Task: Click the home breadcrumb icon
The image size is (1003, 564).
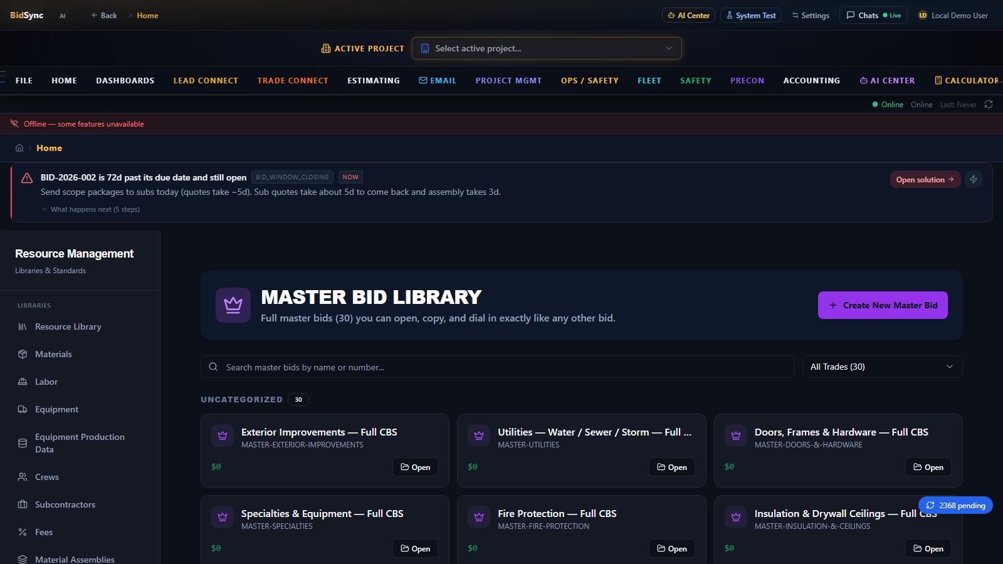Action: tap(19, 148)
